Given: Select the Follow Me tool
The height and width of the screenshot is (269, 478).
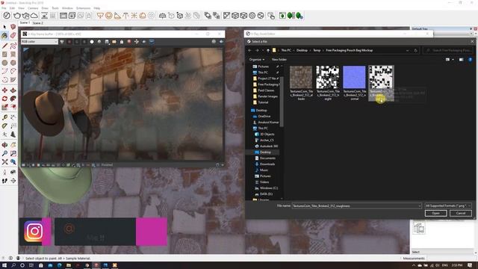Looking at the screenshot, I should pyautogui.click(x=13, y=99).
